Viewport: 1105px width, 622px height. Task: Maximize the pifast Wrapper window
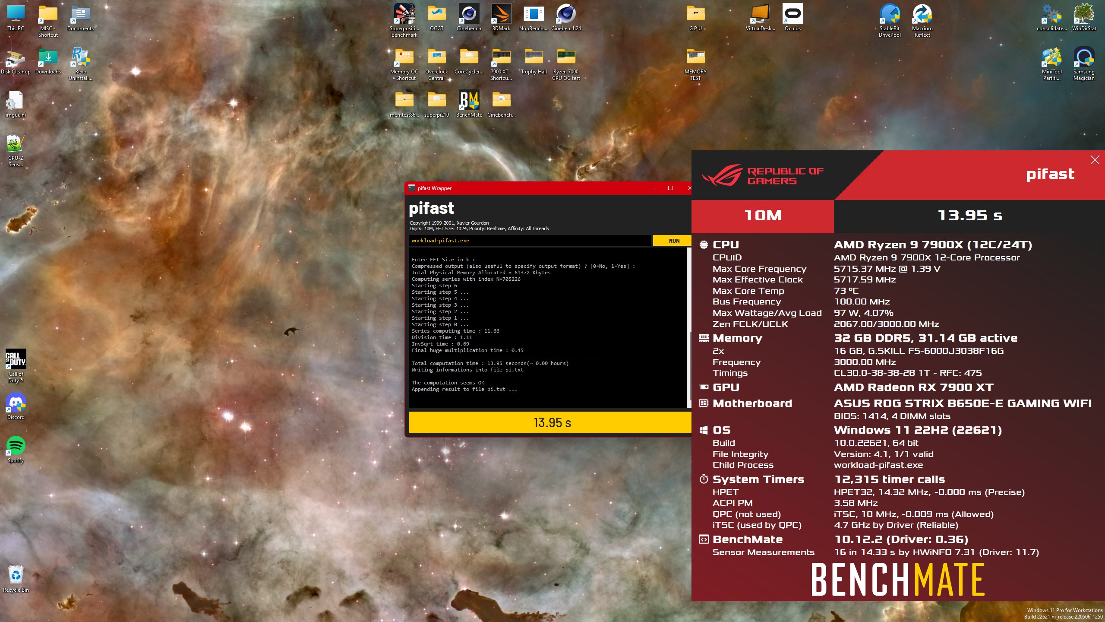670,188
